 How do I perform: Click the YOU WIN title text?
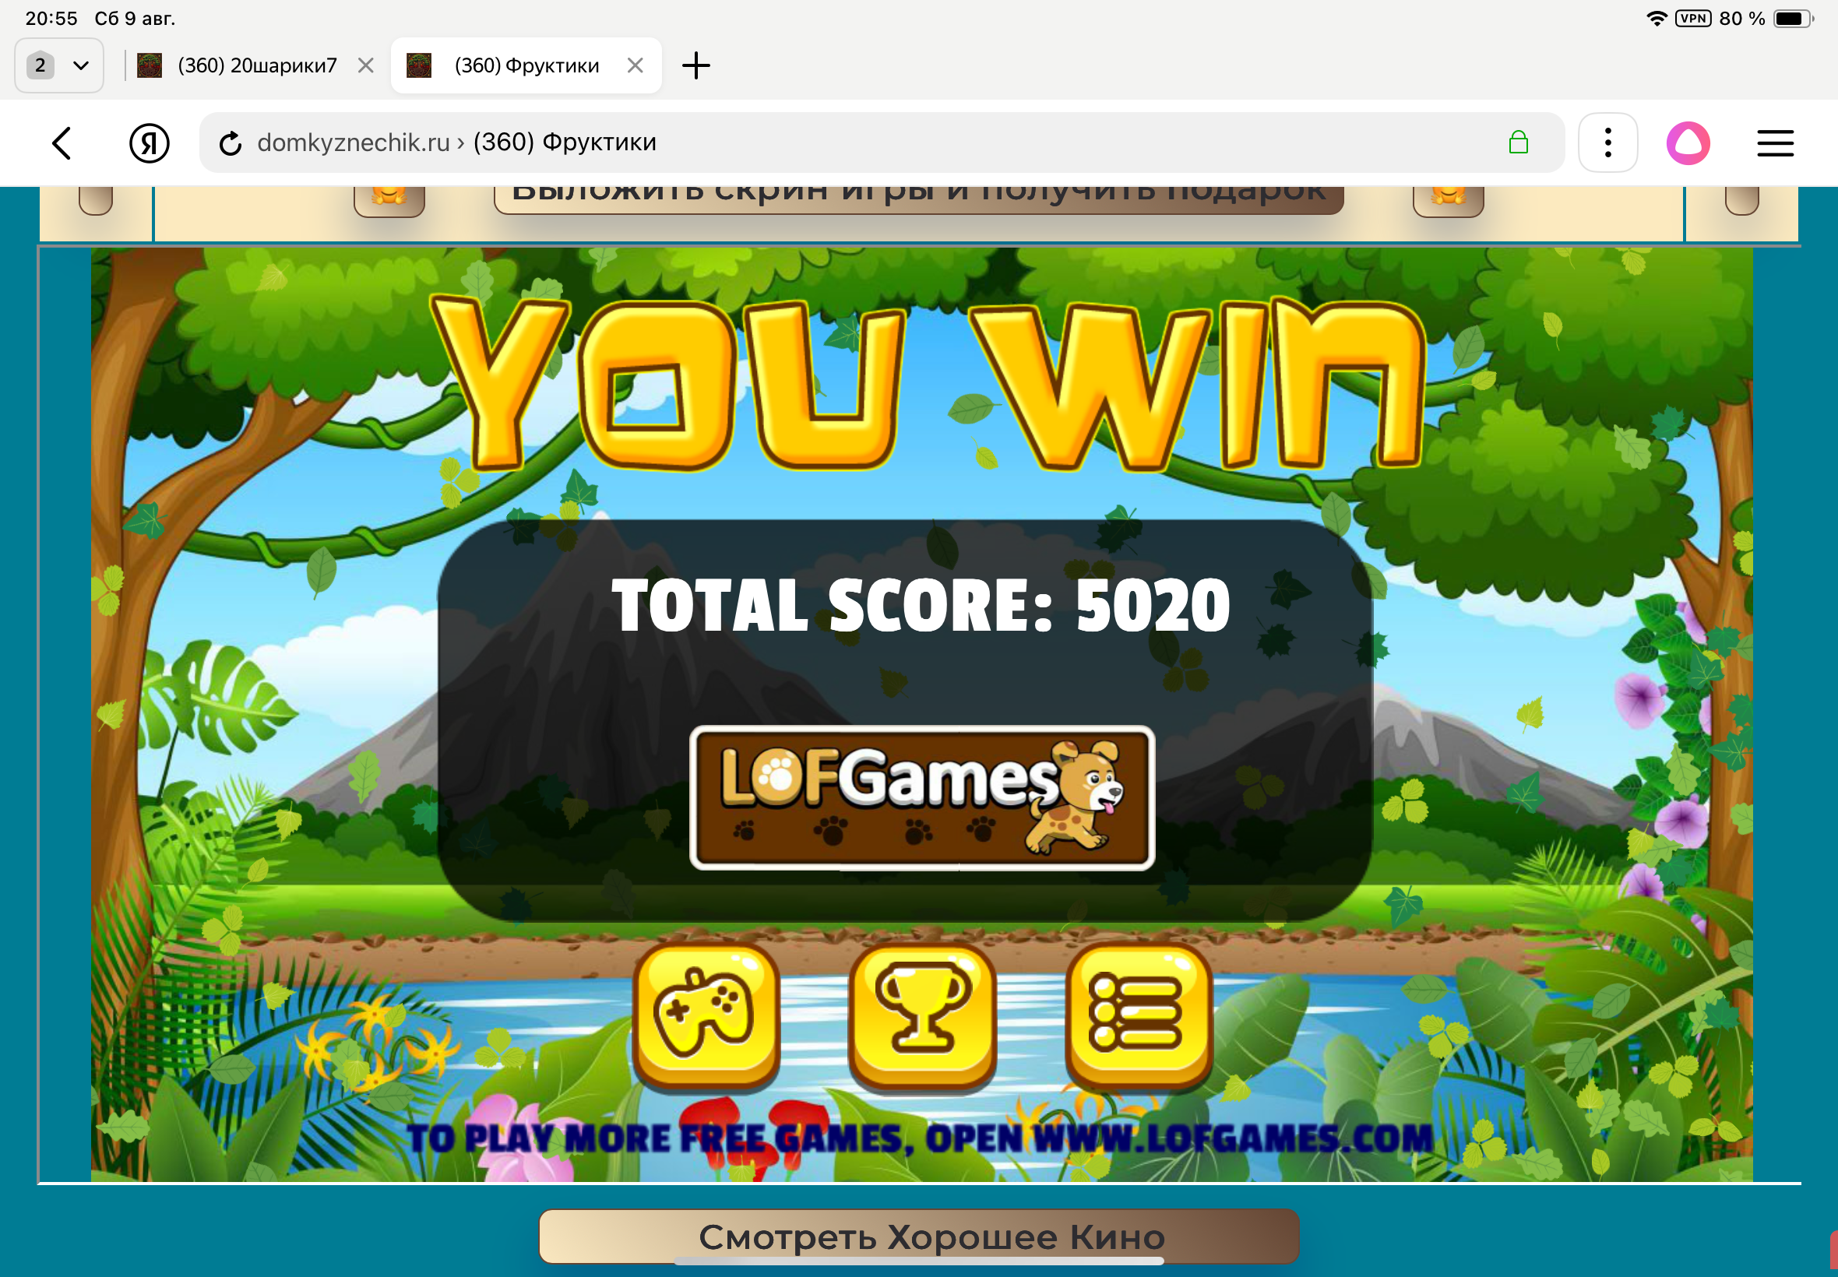tap(928, 385)
